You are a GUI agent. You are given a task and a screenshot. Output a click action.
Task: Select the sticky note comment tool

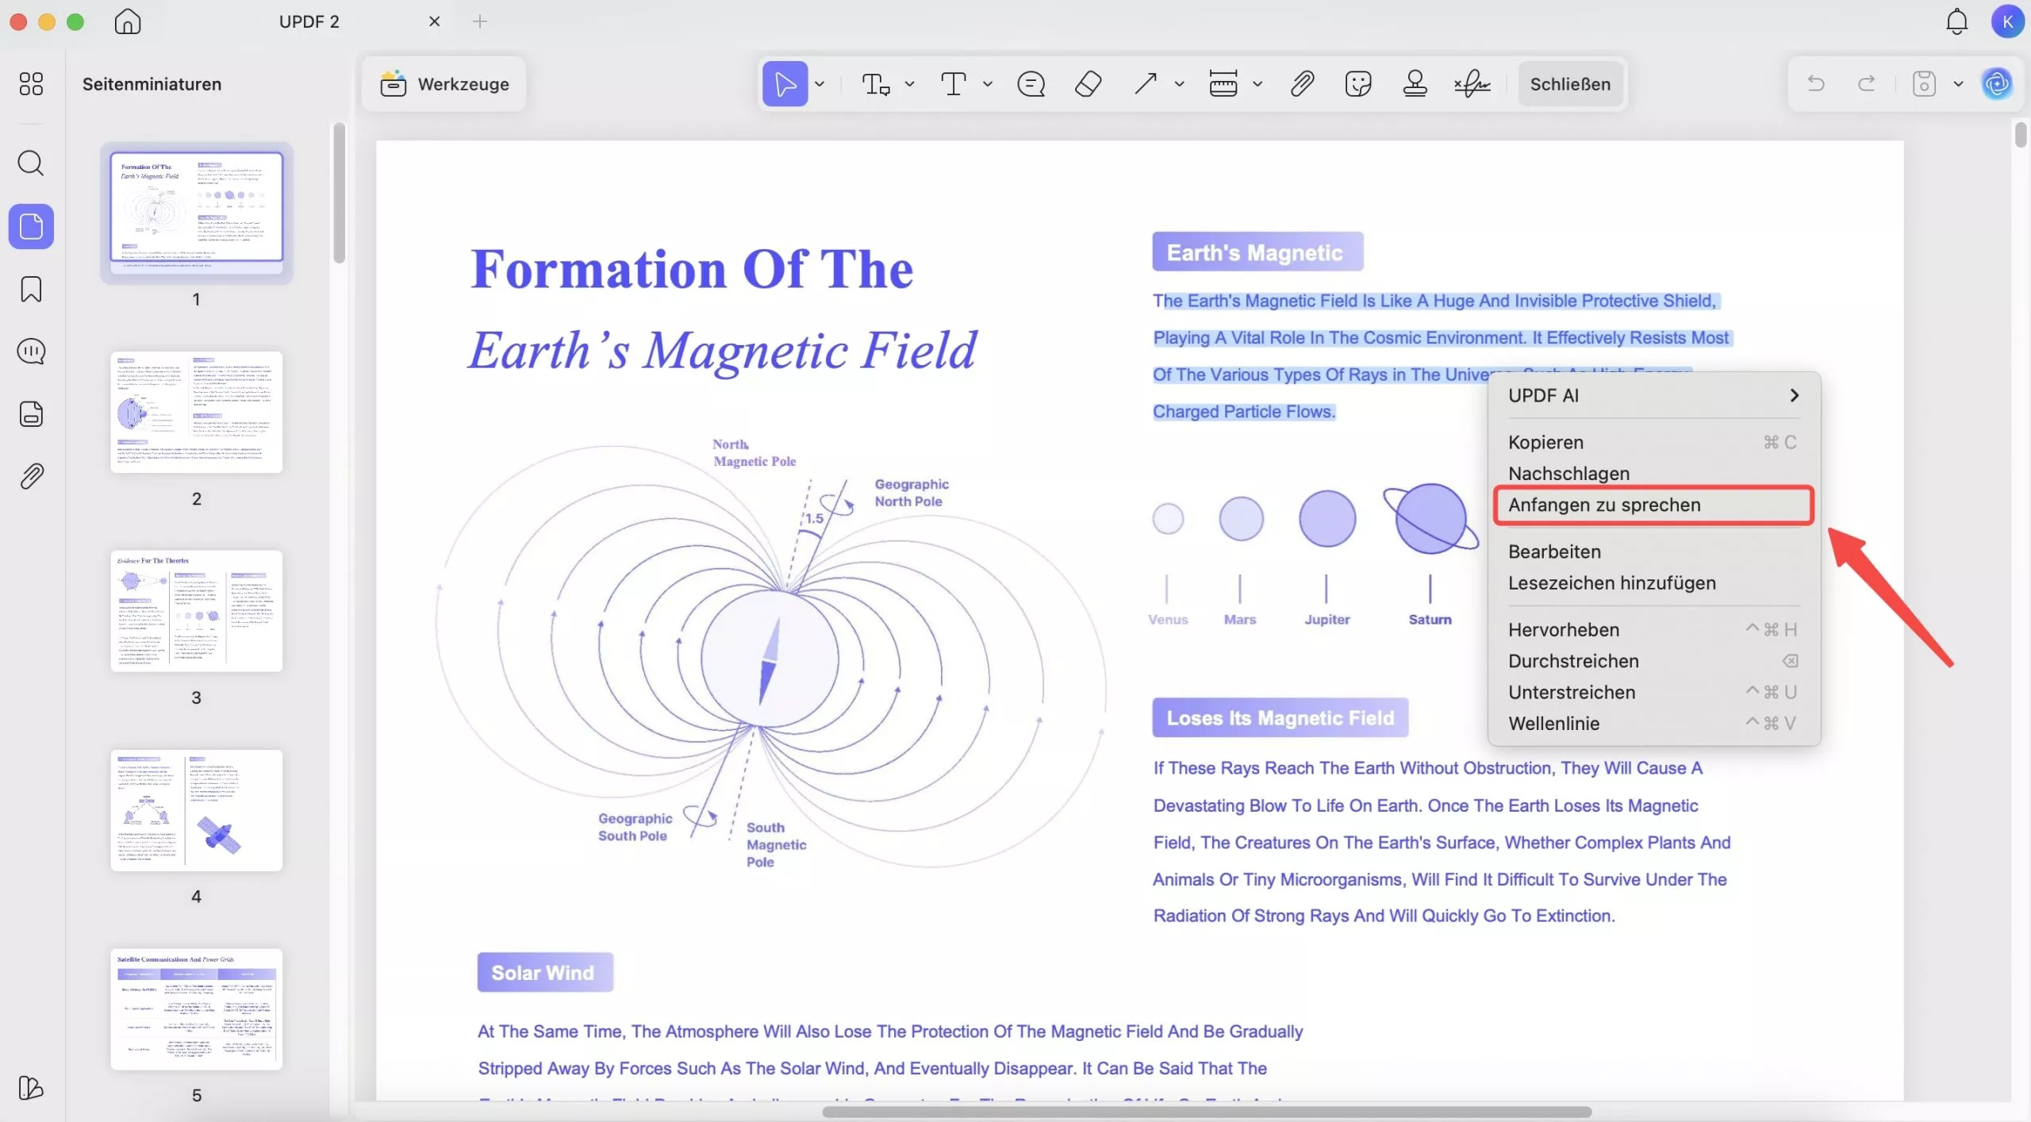coord(1031,83)
